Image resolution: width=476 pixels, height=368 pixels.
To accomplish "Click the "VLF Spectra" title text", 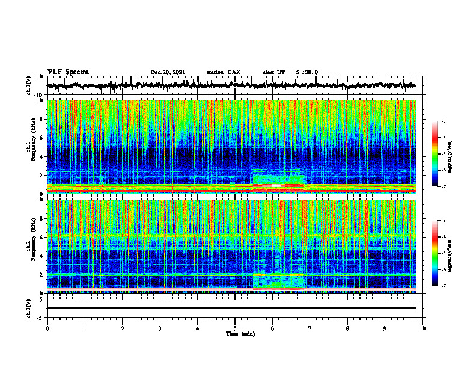I will point(68,72).
